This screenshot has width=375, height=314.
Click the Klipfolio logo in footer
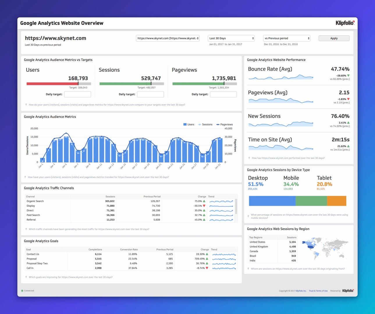(348, 291)
